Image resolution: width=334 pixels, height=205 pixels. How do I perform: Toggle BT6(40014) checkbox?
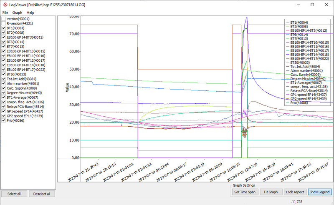3,42
